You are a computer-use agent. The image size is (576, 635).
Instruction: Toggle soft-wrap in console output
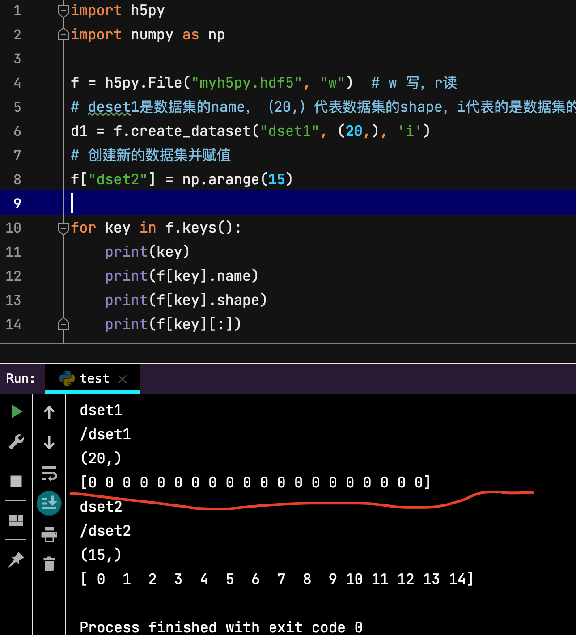pos(49,473)
